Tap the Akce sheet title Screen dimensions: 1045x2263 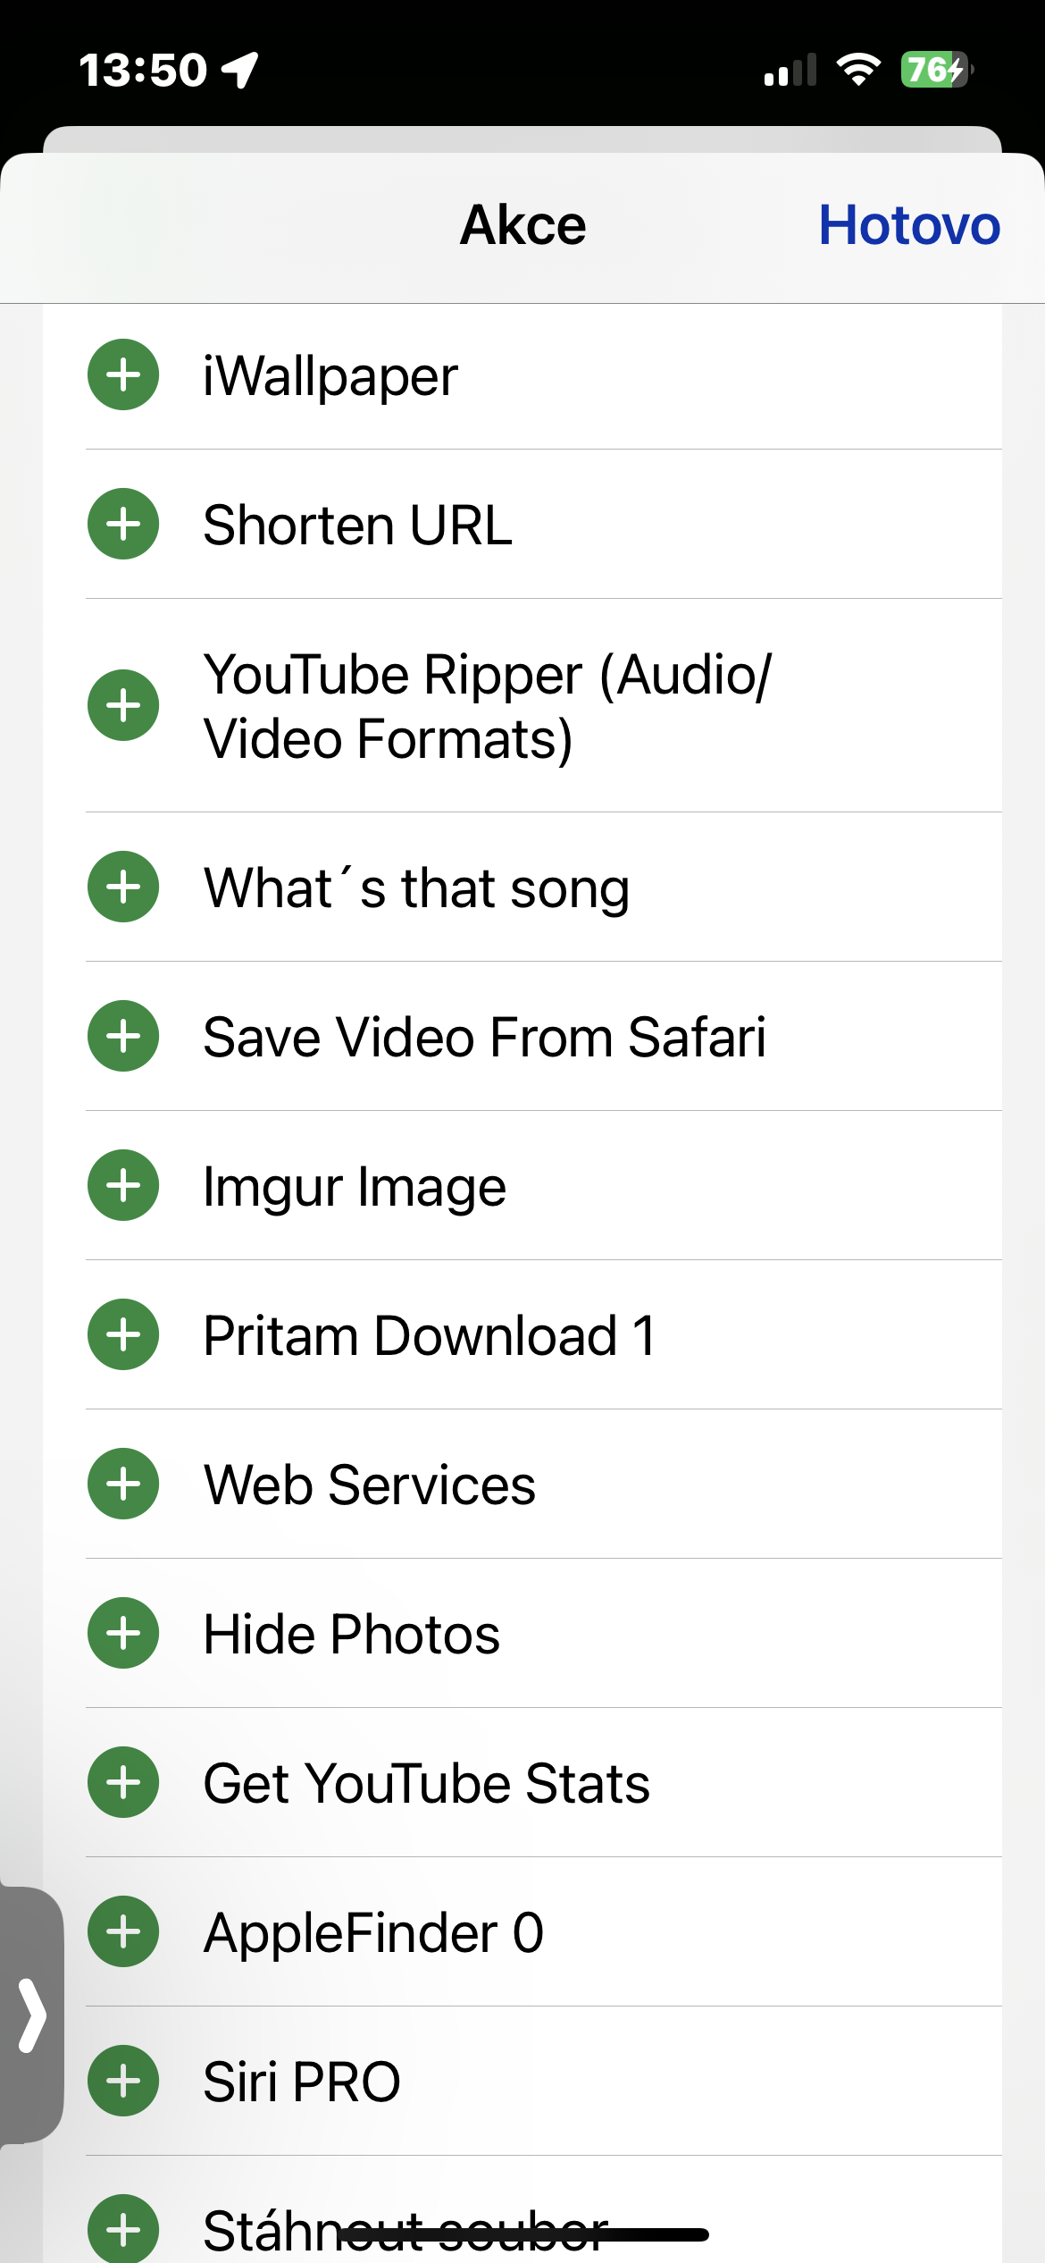tap(522, 225)
